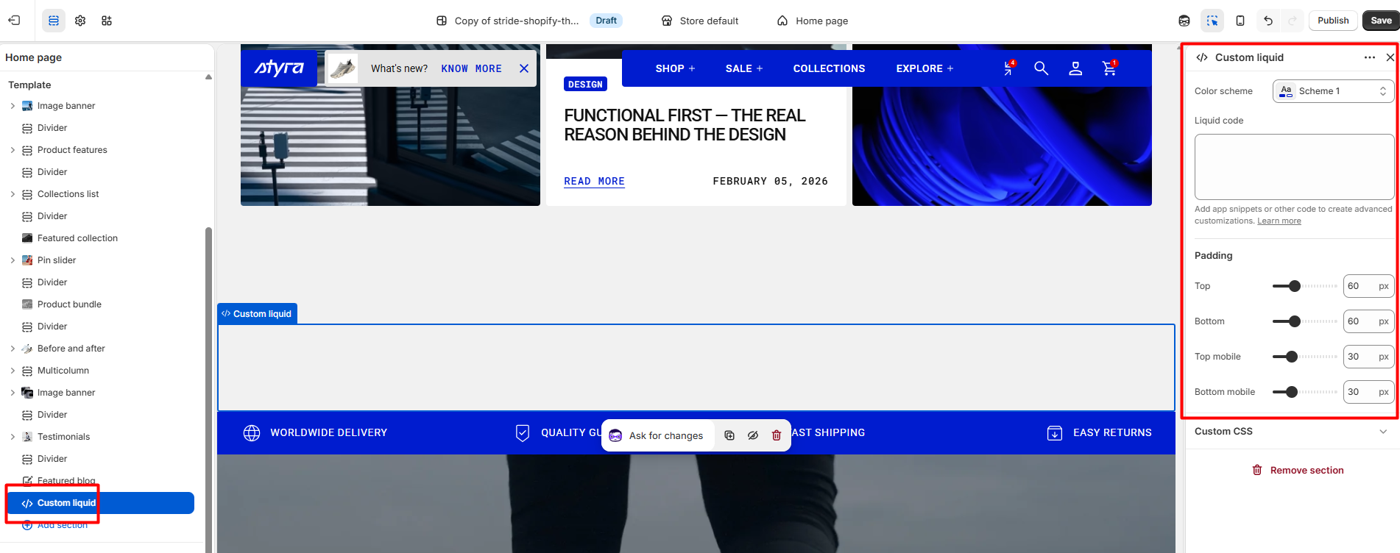This screenshot has height=553, width=1400.
Task: Click the redo arrow icon
Action: (x=1293, y=21)
